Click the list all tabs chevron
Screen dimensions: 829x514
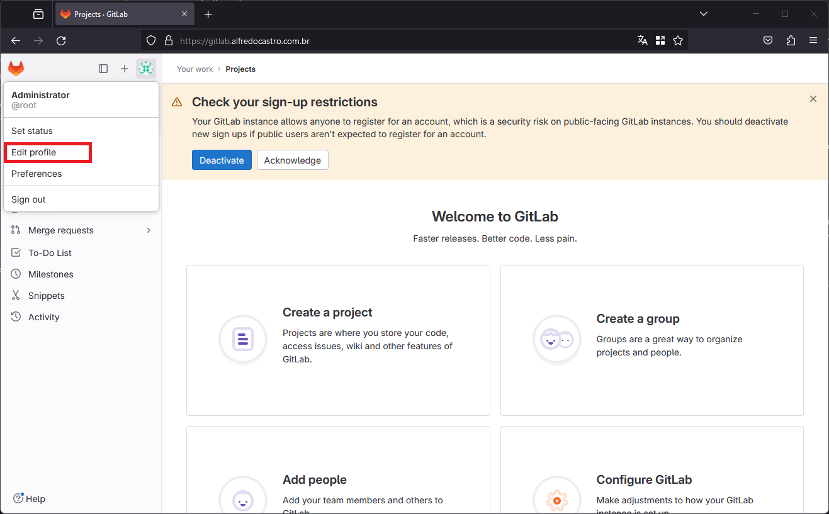click(x=704, y=14)
